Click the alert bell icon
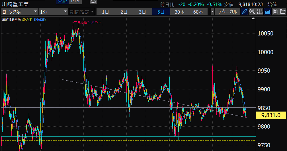Screen dimensions: 287x151 point(93,1)
